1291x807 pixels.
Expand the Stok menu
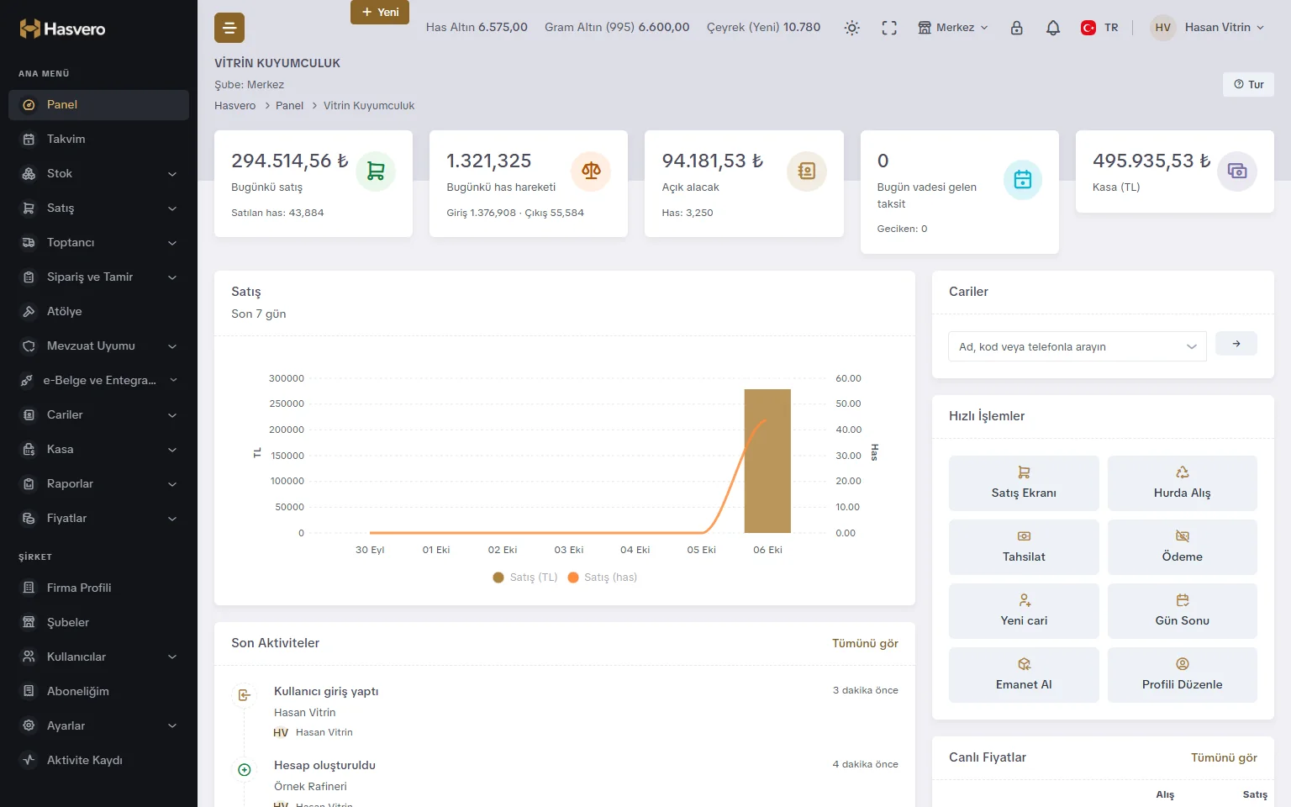coord(98,174)
